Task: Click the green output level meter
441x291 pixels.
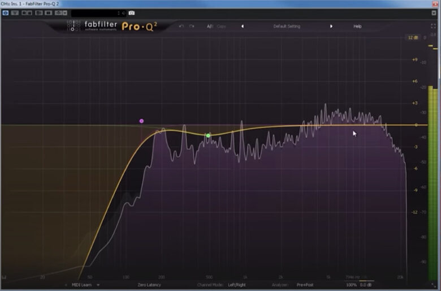Action: 433,183
